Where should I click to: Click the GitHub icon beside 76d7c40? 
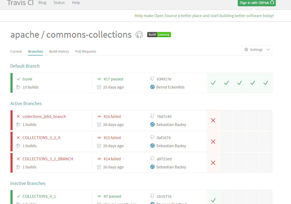point(152,116)
